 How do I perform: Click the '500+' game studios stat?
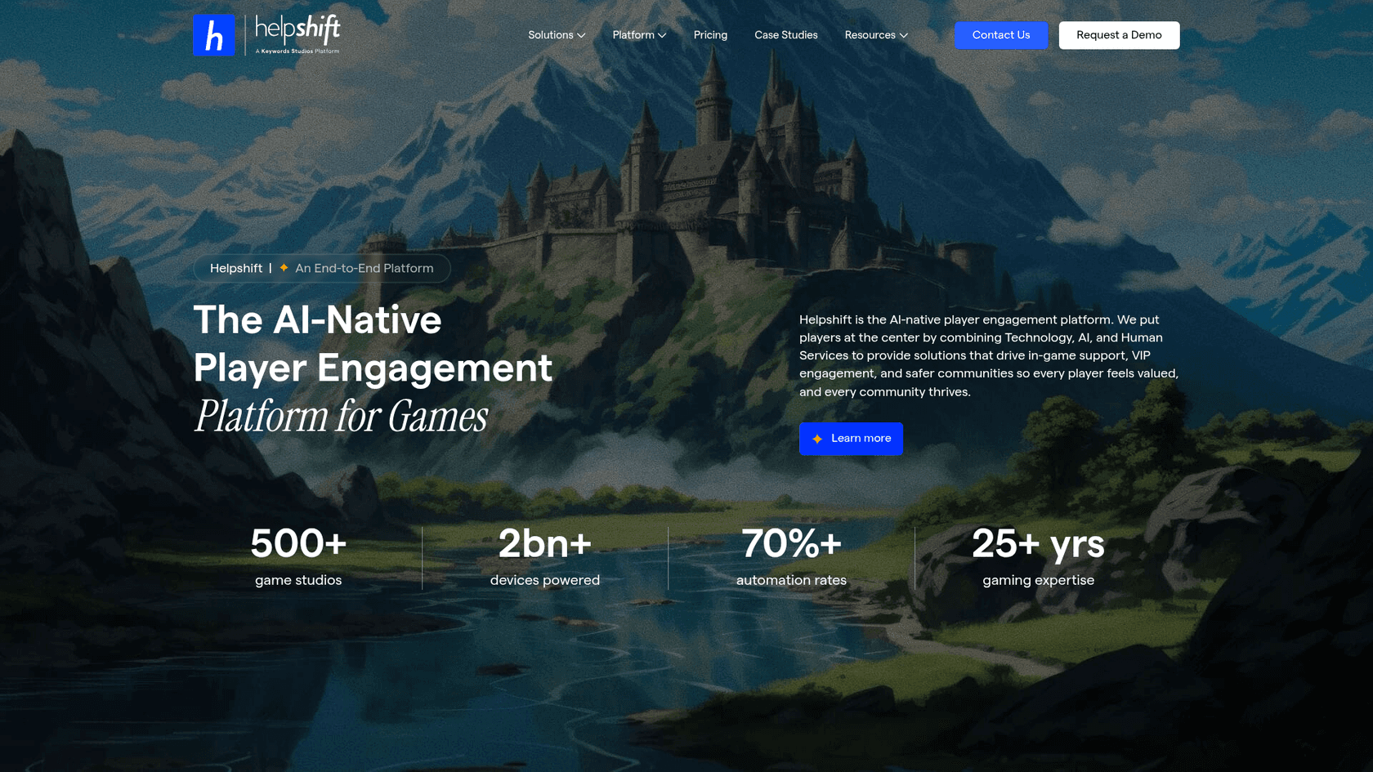pyautogui.click(x=298, y=543)
